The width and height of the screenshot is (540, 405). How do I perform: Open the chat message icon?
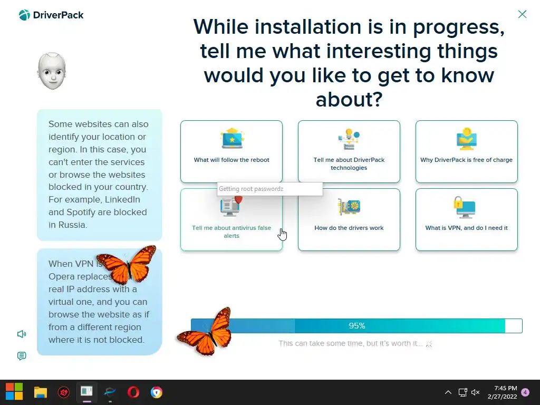[x=21, y=356]
